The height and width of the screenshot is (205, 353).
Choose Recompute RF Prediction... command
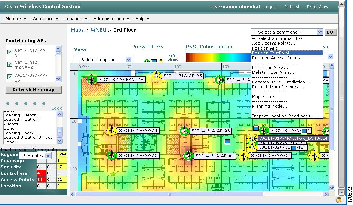click(287, 82)
